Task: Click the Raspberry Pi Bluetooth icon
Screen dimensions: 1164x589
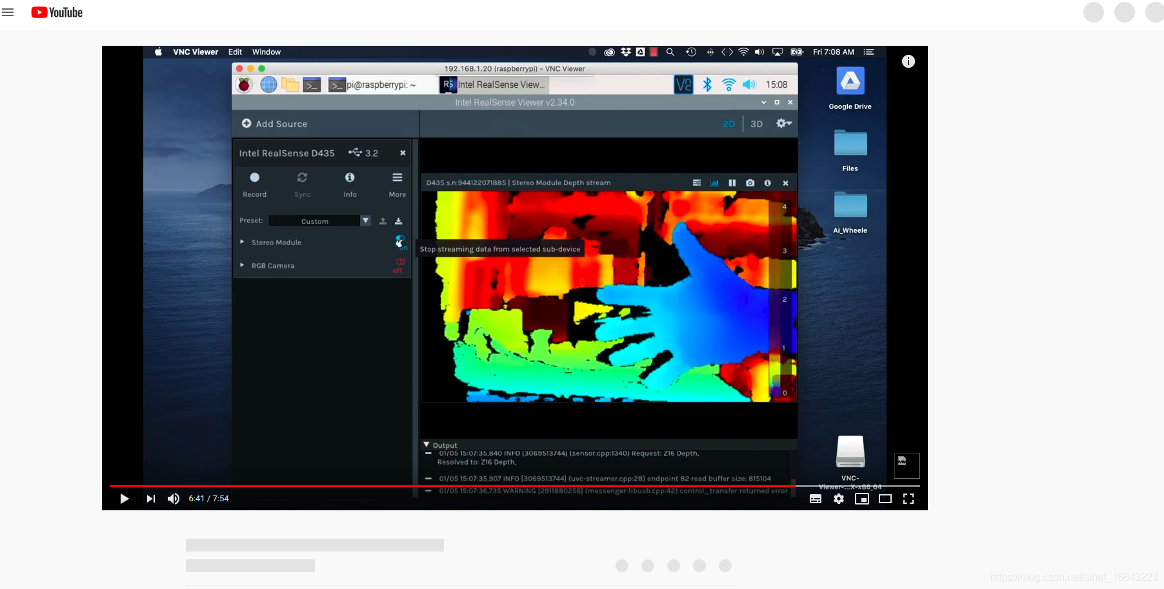Action: (707, 85)
